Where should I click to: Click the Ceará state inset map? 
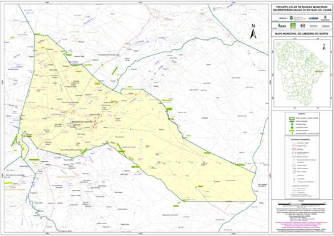pos(302,74)
